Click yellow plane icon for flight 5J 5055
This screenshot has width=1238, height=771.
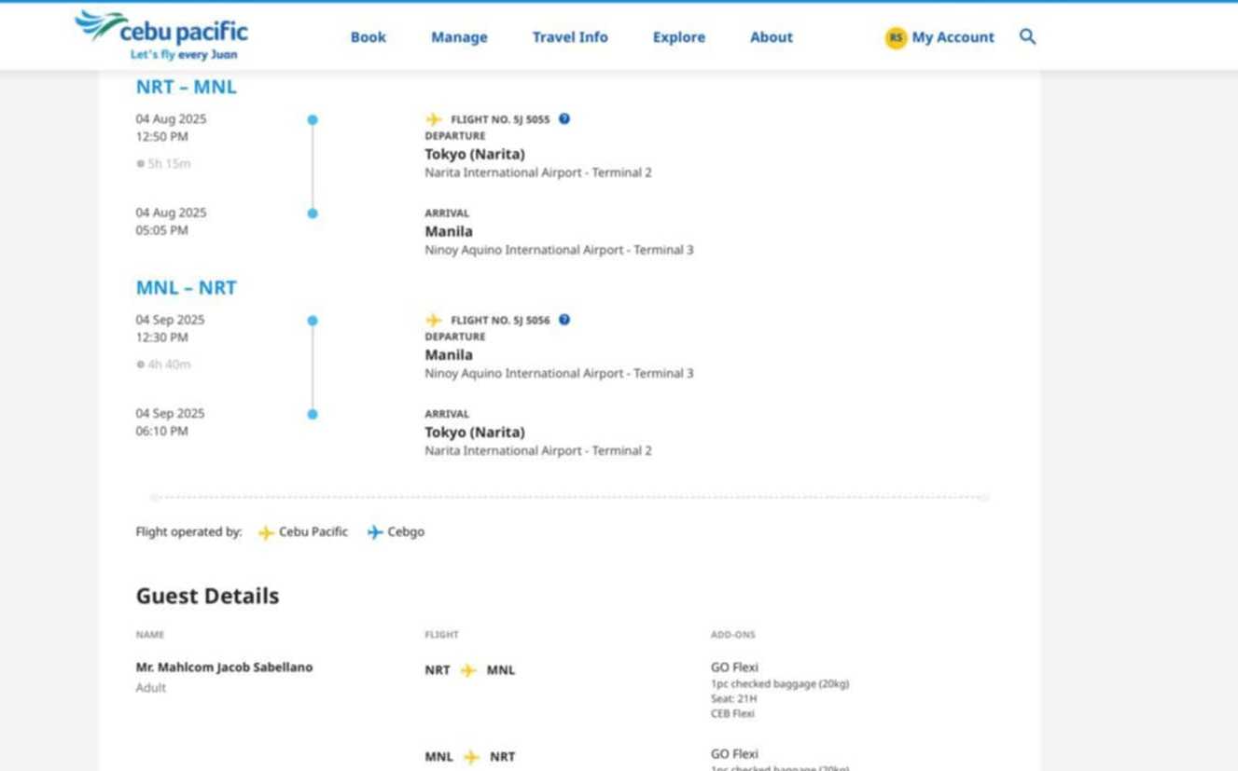434,119
